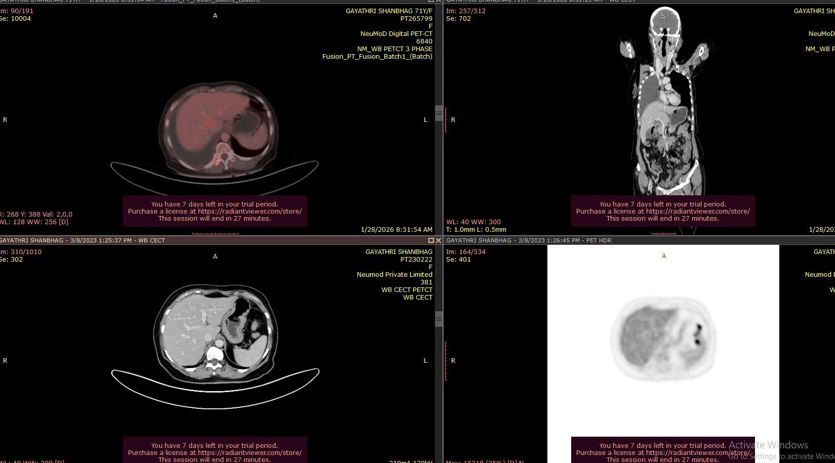Click the "Se: 10004" series label
The height and width of the screenshot is (463, 835).
point(16,18)
